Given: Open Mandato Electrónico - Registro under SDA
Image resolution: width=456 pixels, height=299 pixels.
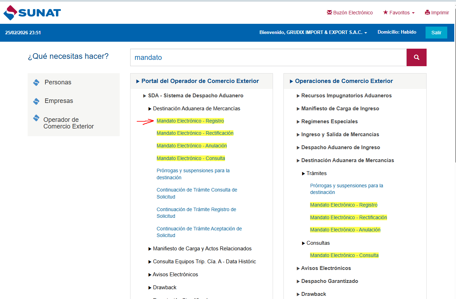Looking at the screenshot, I should [190, 121].
